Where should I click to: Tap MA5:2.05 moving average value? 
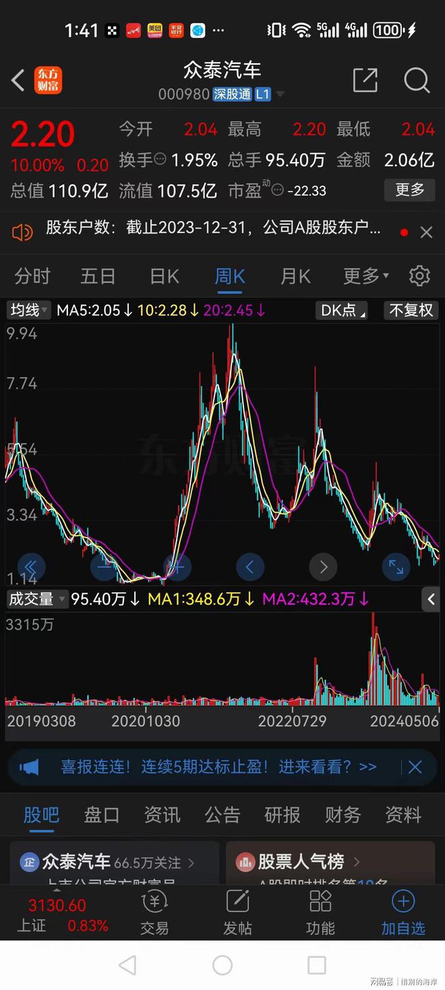click(x=94, y=310)
